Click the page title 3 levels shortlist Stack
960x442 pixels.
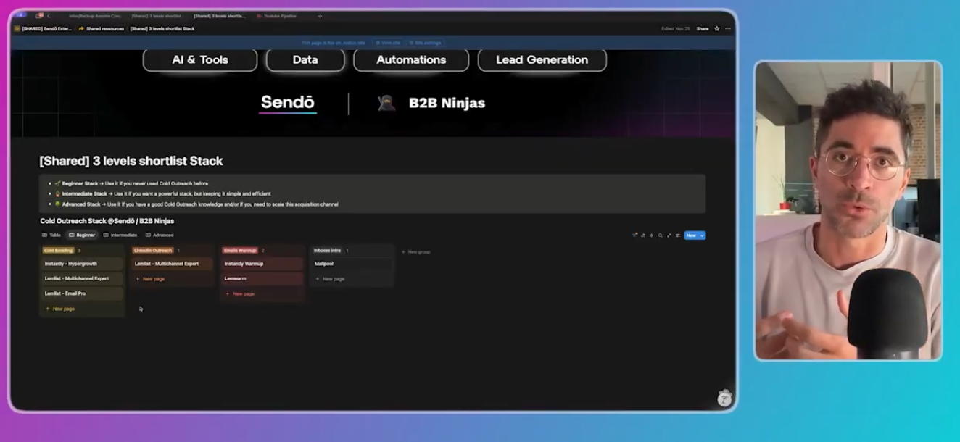click(x=131, y=161)
